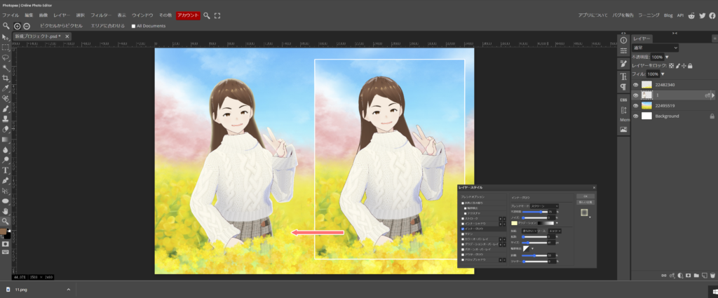Select the 22495519 layer thumbnail
Viewport: 718px width, 298px height.
pyautogui.click(x=646, y=106)
